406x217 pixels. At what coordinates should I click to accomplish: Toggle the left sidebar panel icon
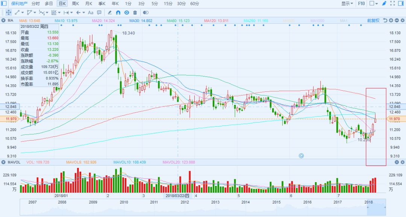pos(4,3)
